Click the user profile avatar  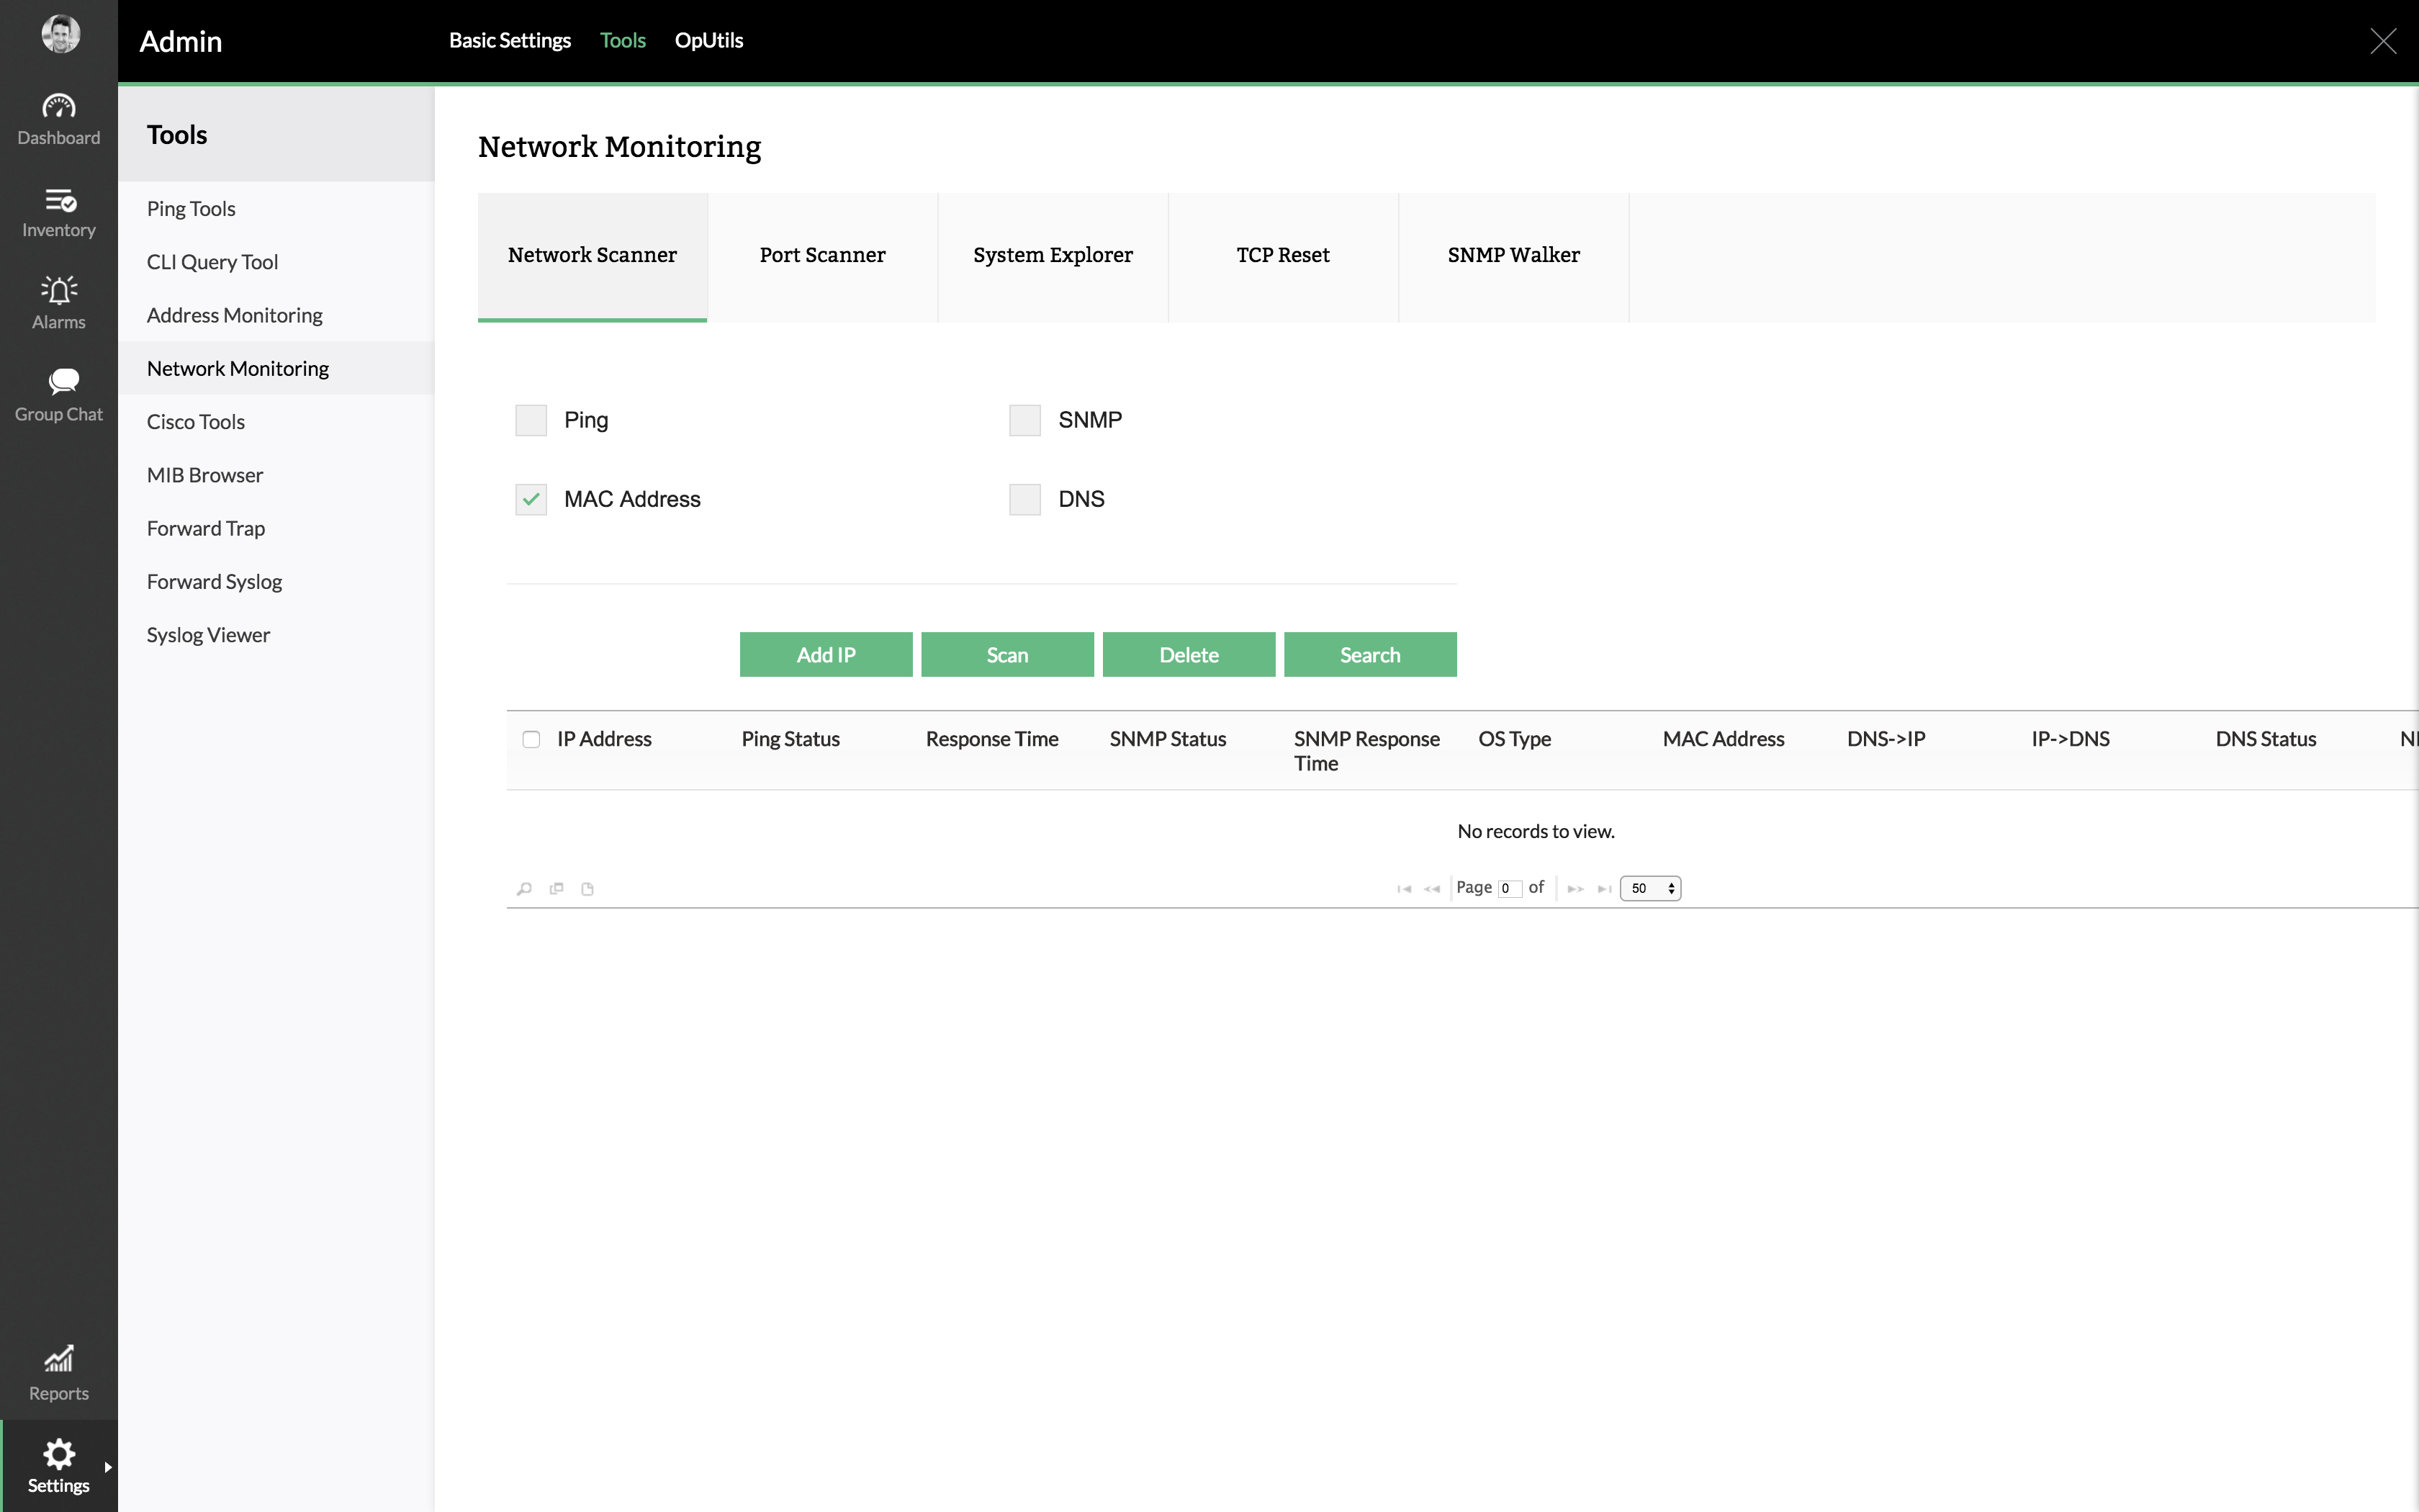(60, 34)
